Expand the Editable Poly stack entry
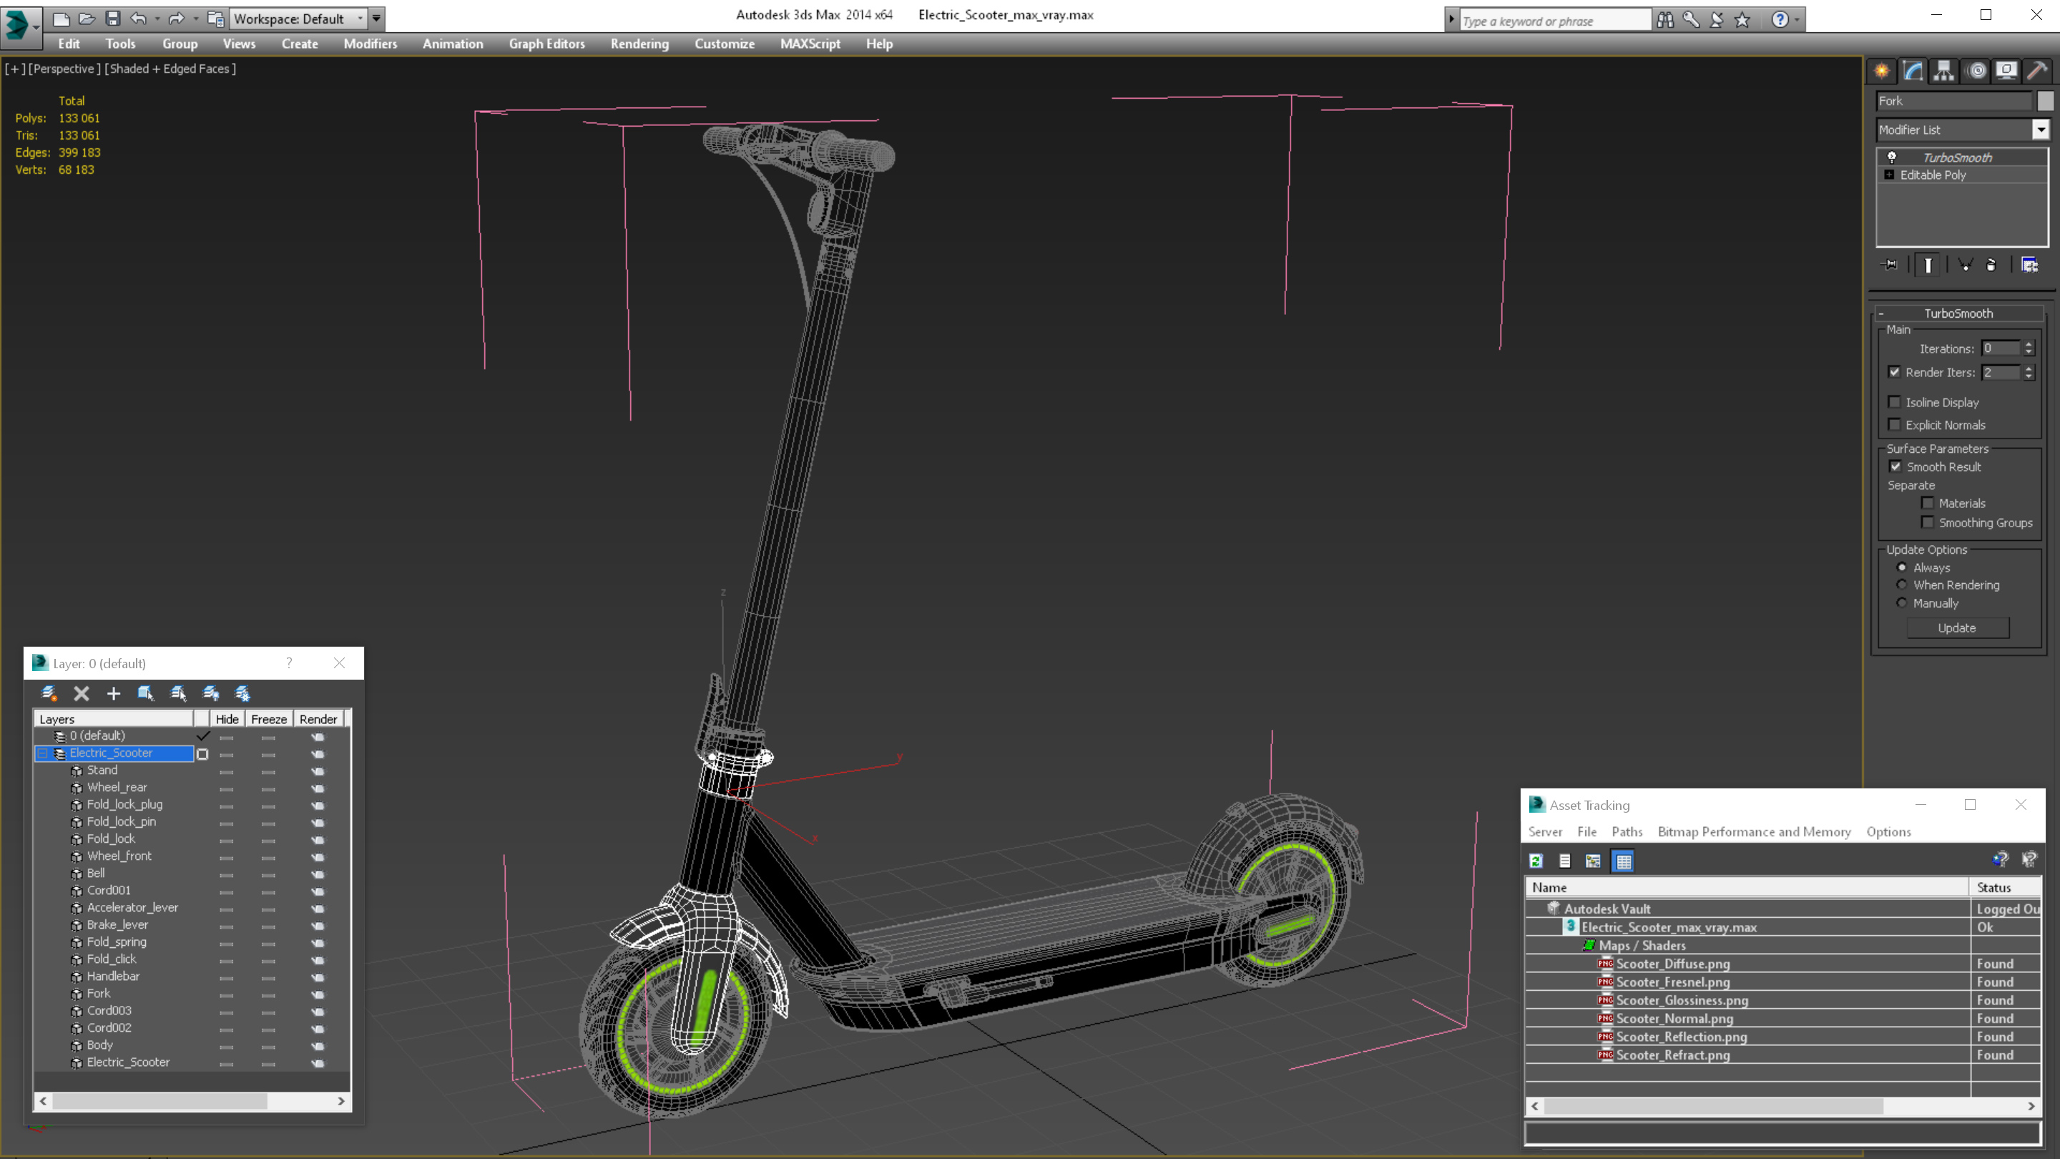2060x1159 pixels. (x=1890, y=175)
